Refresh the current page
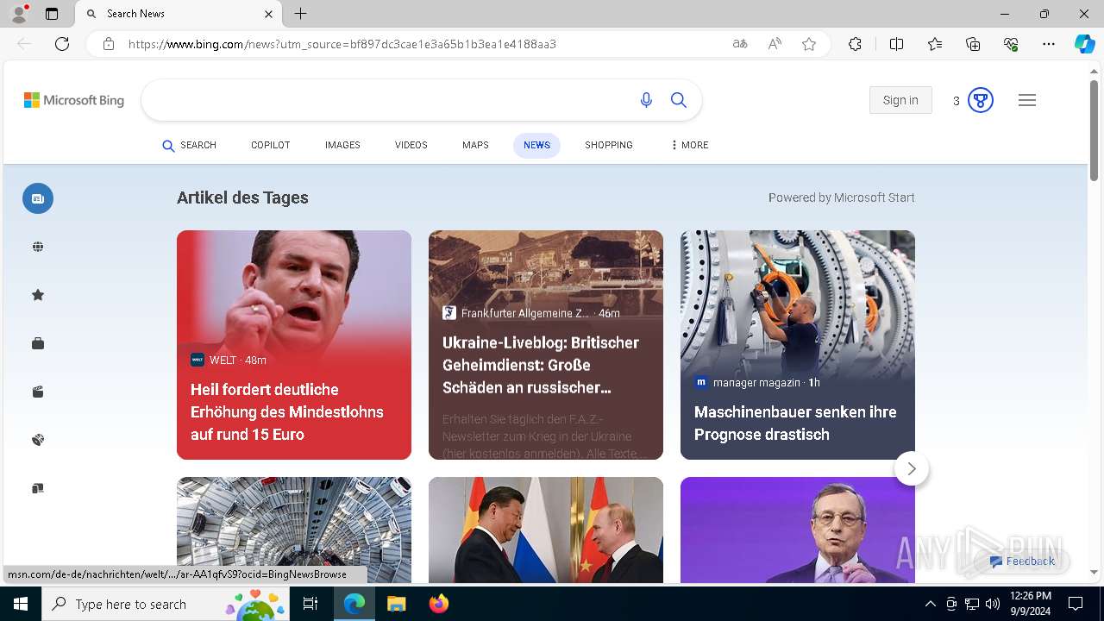Viewport: 1104px width, 621px height. coord(62,44)
